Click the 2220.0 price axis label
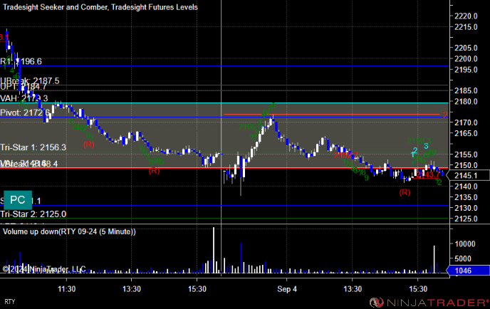This screenshot has height=309, width=490. (x=466, y=16)
